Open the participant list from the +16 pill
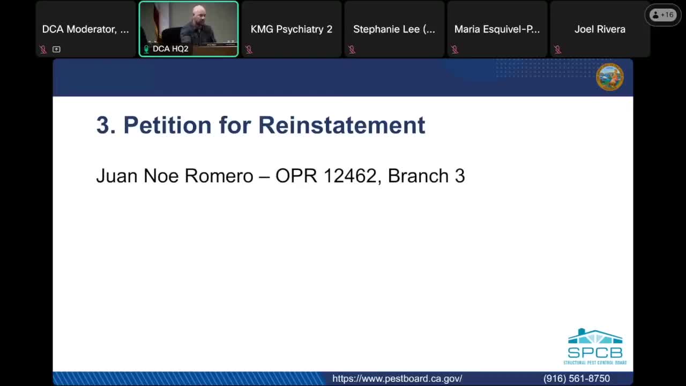 tap(663, 14)
